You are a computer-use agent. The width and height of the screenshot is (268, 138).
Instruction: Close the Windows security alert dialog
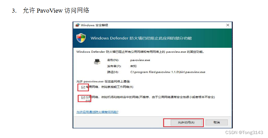228,25
